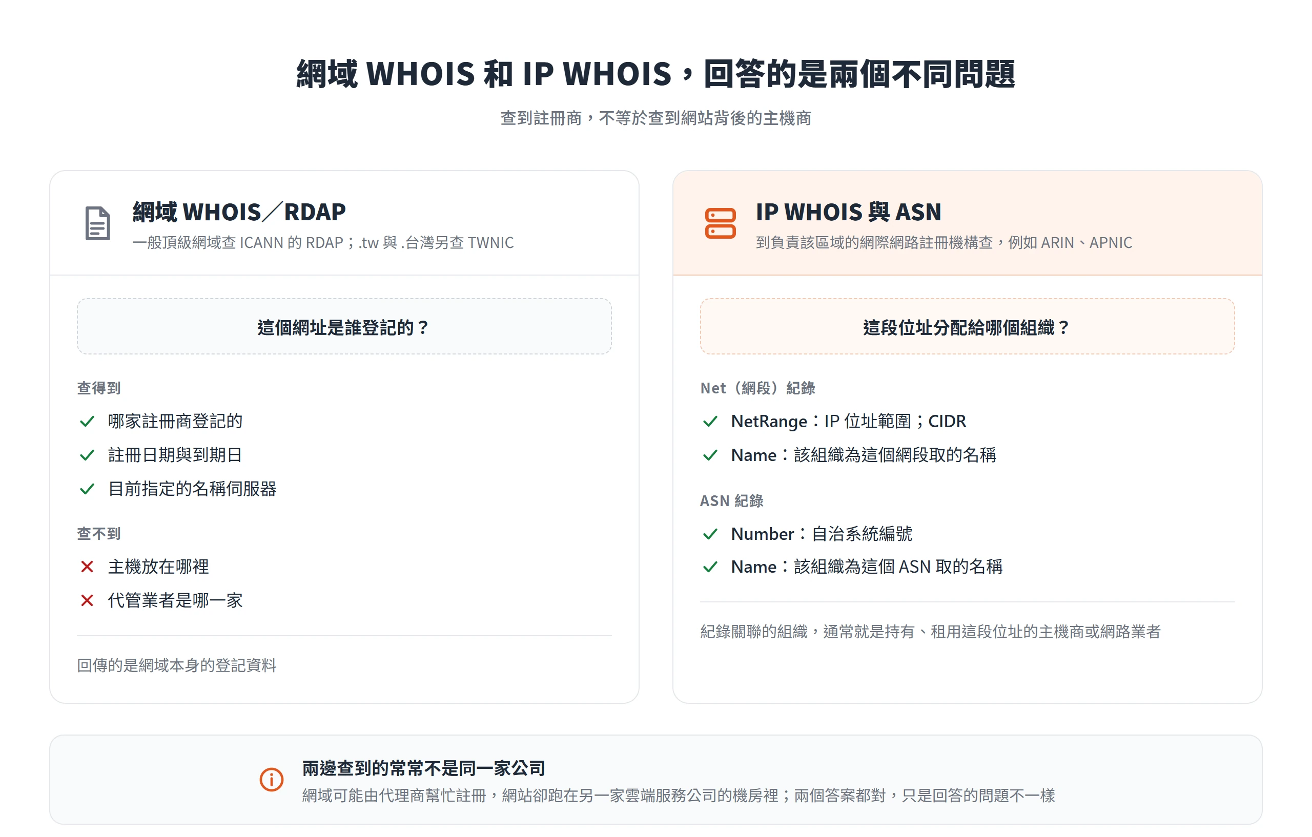Image resolution: width=1312 pixels, height=837 pixels.
Task: Click the notice text starting 網域可能由代理商幫忙註冊
Action: point(679,796)
